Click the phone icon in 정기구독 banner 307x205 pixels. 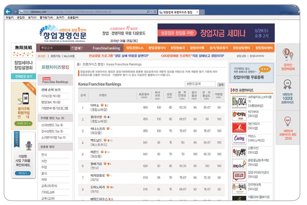point(25,98)
